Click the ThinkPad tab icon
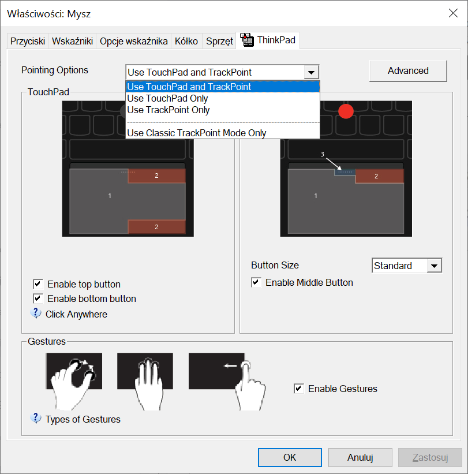 pos(247,40)
